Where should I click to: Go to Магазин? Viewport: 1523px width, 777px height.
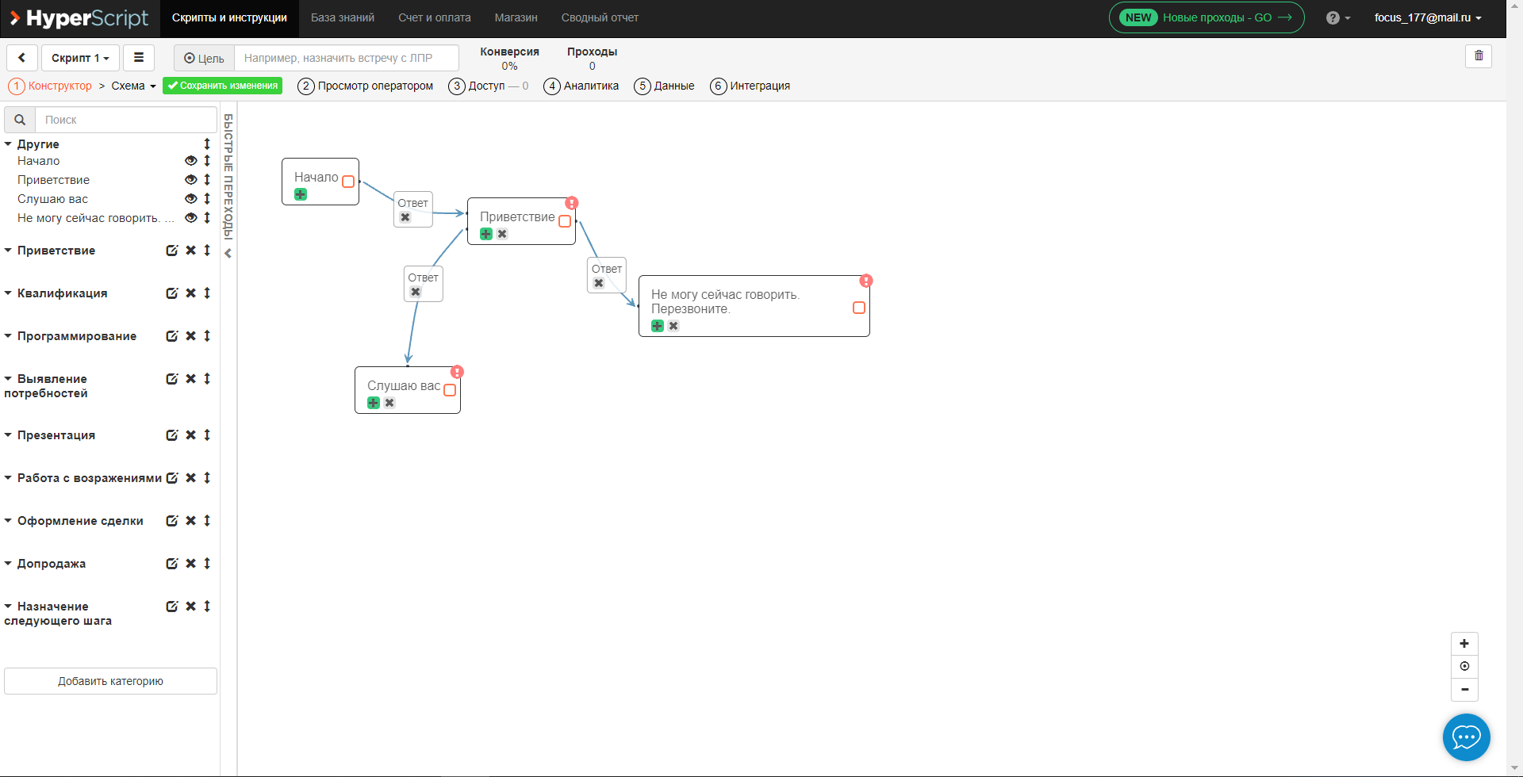516,17
